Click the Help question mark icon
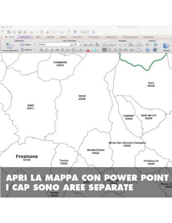172x223 pixels. point(93,32)
